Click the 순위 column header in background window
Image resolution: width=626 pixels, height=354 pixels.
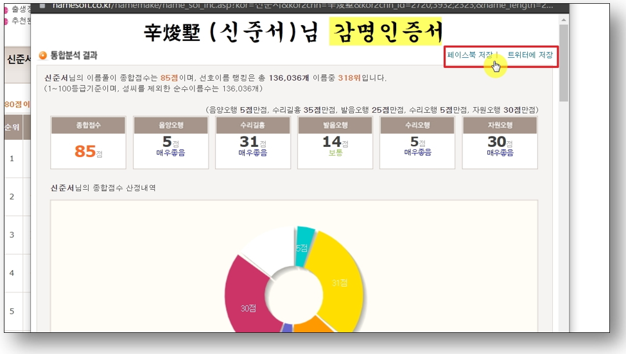pos(12,127)
